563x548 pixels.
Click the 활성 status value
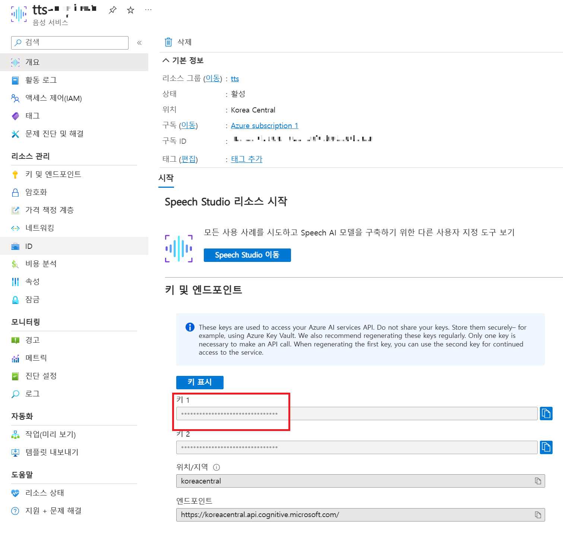pyautogui.click(x=238, y=94)
